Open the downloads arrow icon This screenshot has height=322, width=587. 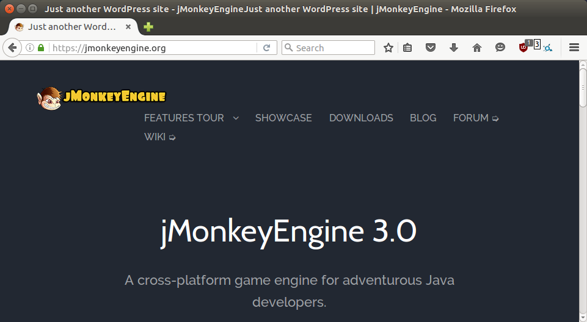point(454,48)
